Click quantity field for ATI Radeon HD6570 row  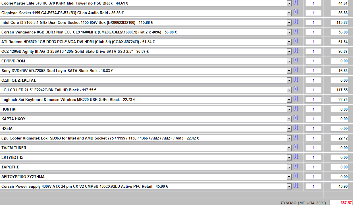coord(313,42)
